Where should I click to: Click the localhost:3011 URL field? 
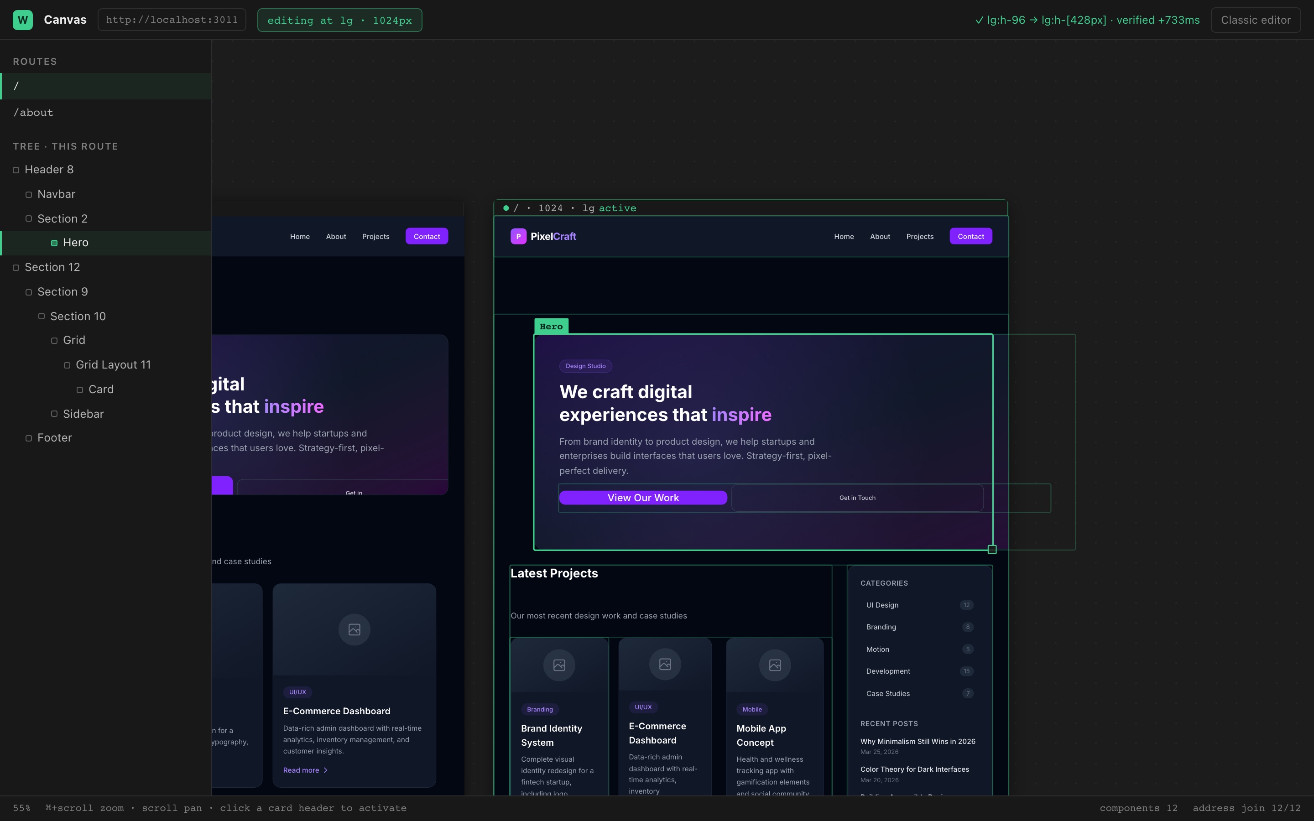(x=172, y=20)
